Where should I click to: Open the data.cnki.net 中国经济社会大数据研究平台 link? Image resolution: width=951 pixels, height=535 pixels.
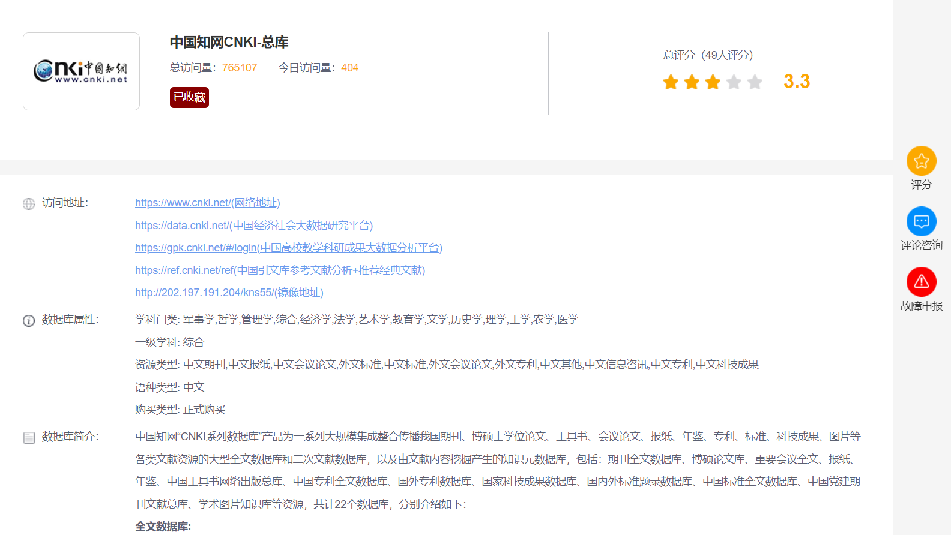click(x=254, y=226)
